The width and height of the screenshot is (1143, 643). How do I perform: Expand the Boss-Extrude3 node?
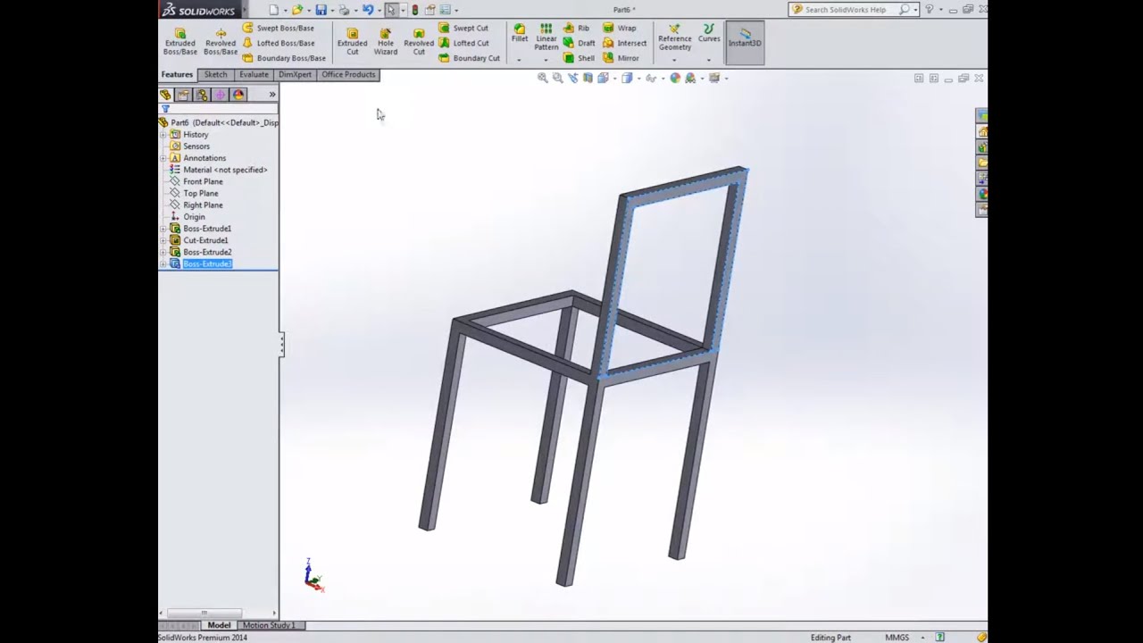[x=163, y=264]
